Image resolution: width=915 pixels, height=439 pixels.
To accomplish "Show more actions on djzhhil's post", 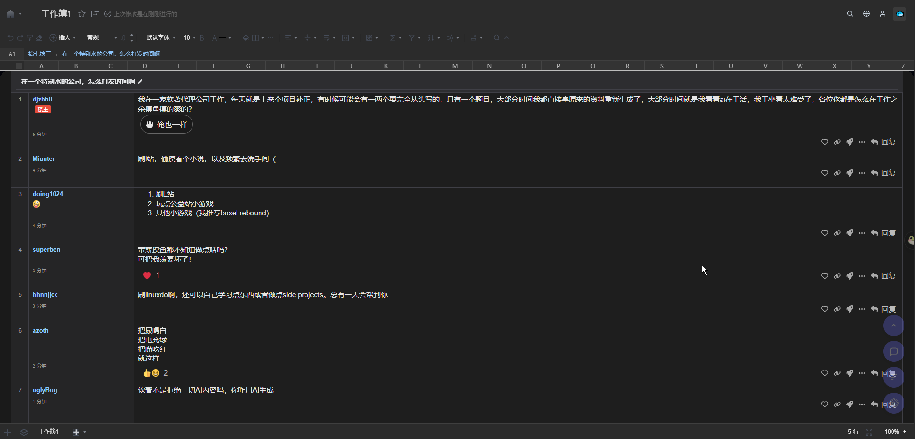I will pyautogui.click(x=862, y=142).
